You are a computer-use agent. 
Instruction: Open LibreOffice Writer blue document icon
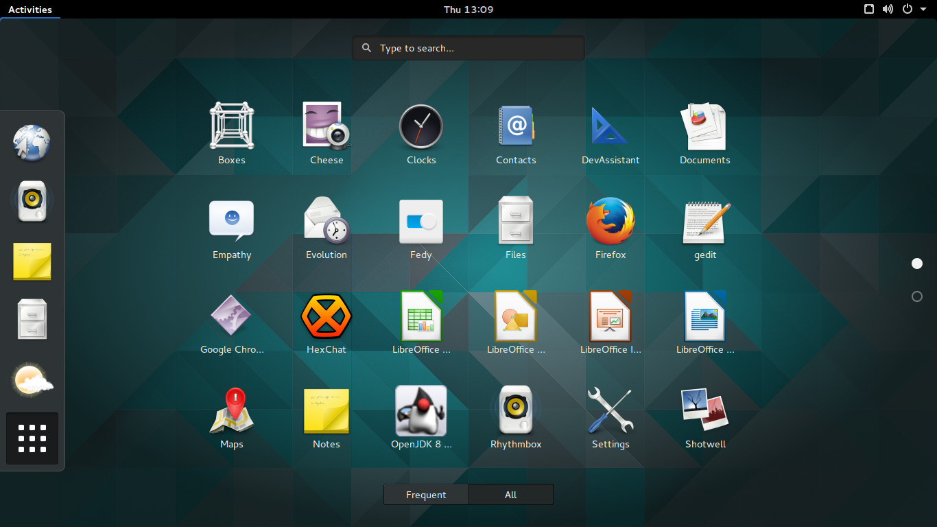[705, 316]
